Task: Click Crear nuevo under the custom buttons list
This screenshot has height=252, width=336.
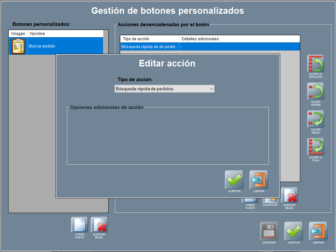Action: point(79,225)
